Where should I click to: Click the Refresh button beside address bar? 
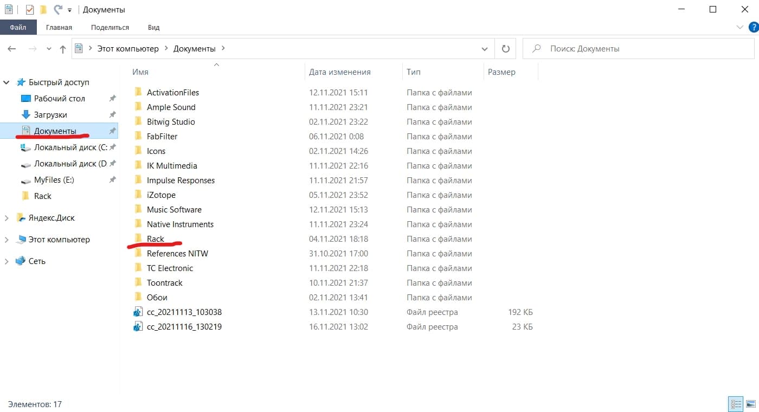pos(505,49)
